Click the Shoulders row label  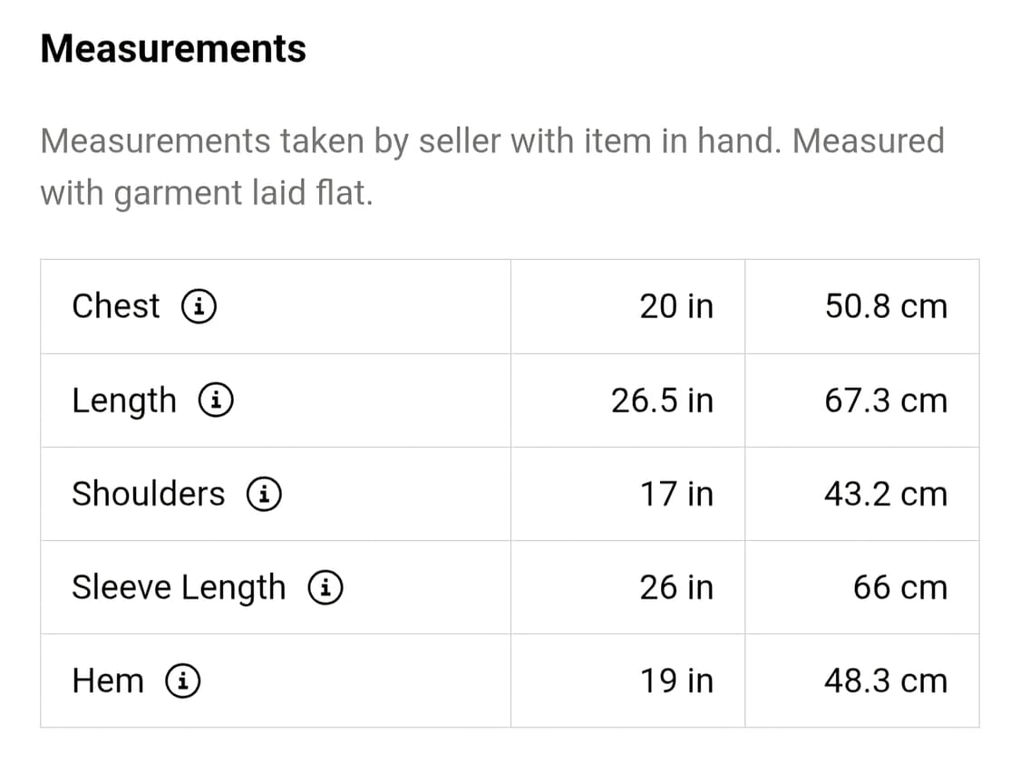coord(149,494)
